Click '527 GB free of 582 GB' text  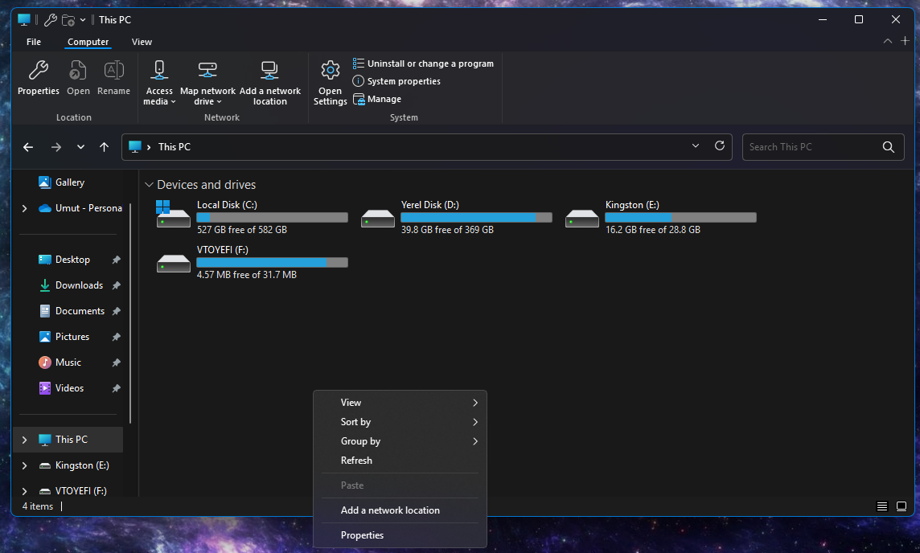(x=242, y=230)
